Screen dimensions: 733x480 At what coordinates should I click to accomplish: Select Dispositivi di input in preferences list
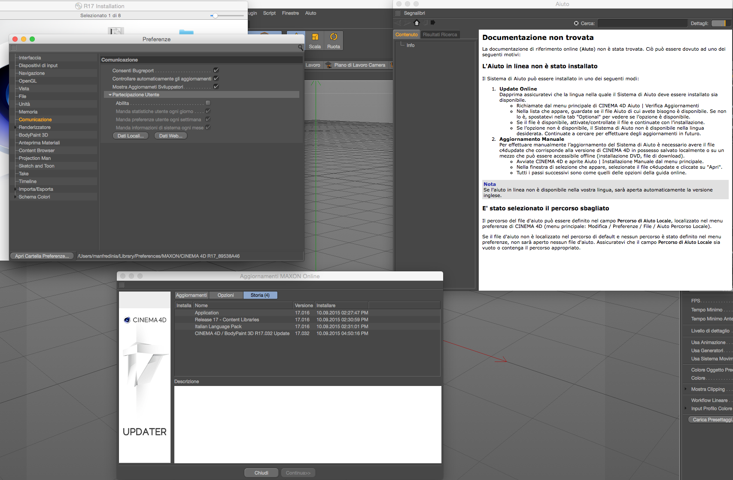click(x=38, y=65)
